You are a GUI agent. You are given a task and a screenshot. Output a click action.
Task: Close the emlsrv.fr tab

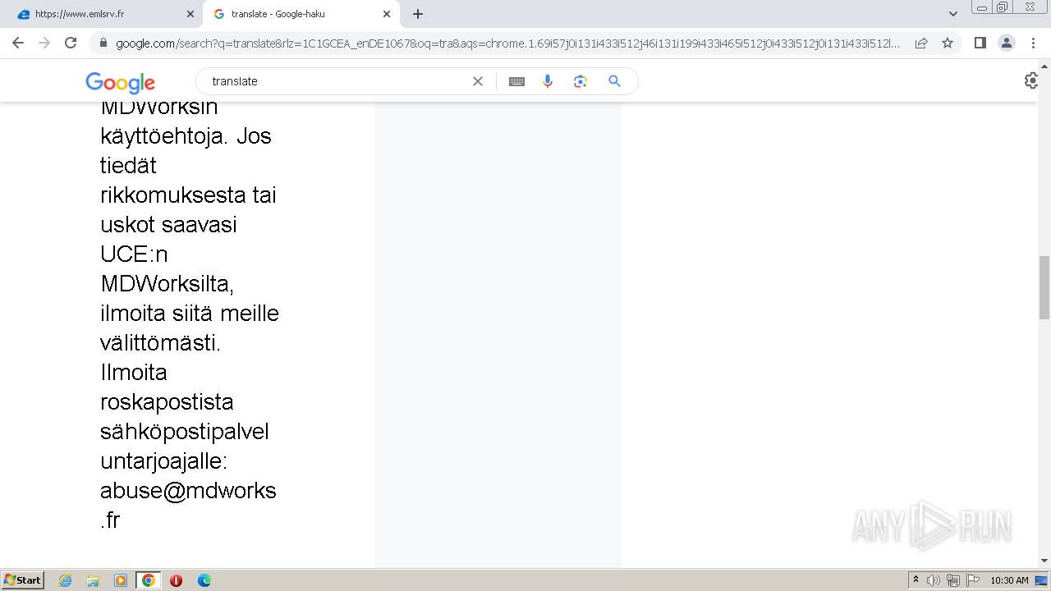(190, 14)
